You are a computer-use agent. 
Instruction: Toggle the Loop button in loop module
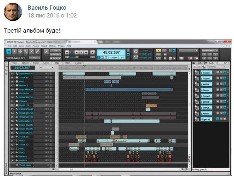[x=136, y=51]
